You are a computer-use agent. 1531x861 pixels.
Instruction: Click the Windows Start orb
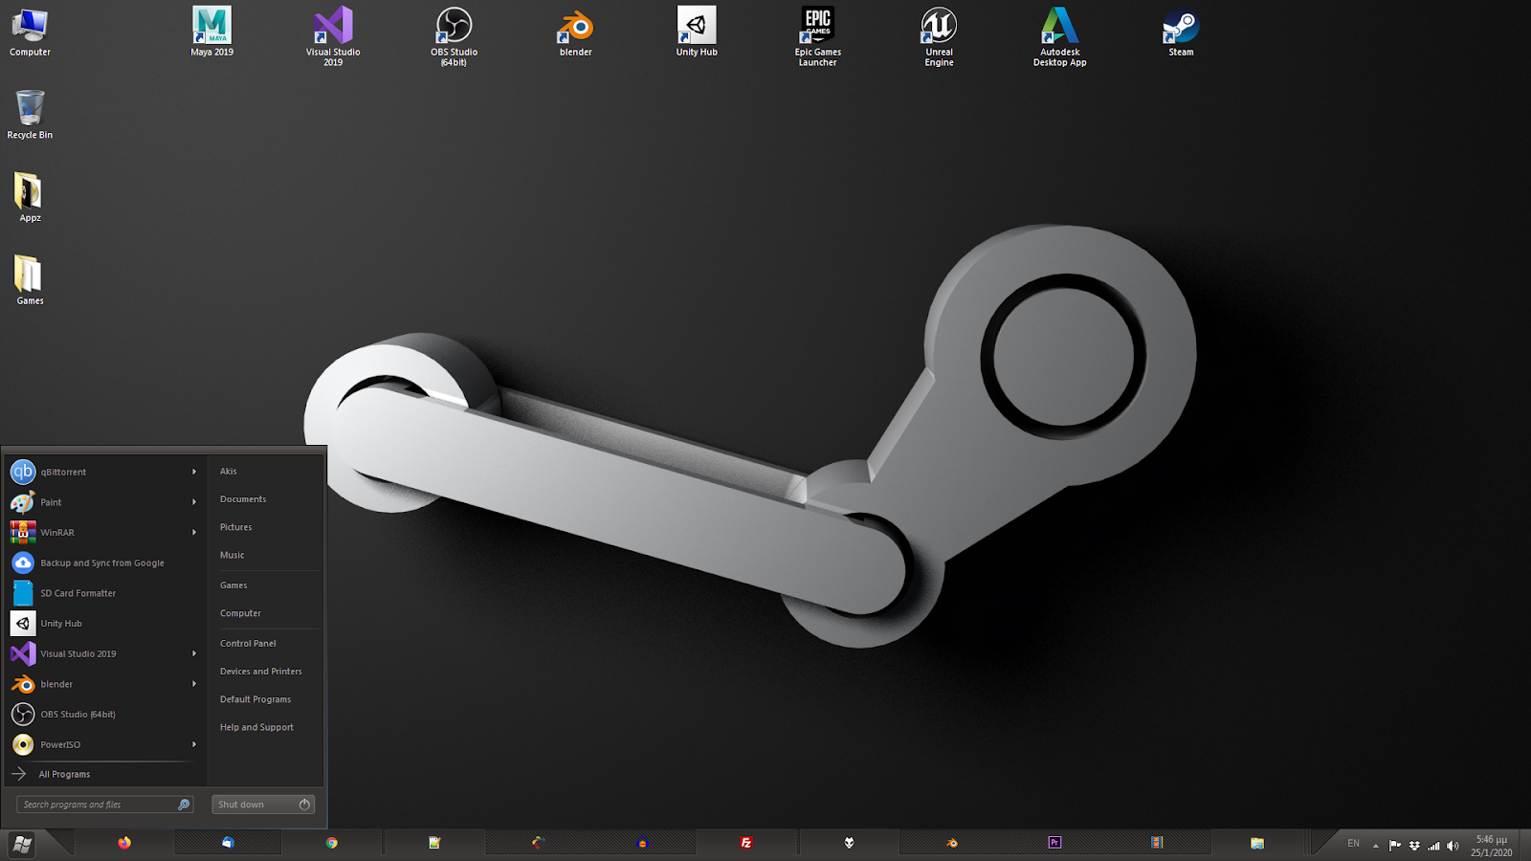pyautogui.click(x=22, y=844)
